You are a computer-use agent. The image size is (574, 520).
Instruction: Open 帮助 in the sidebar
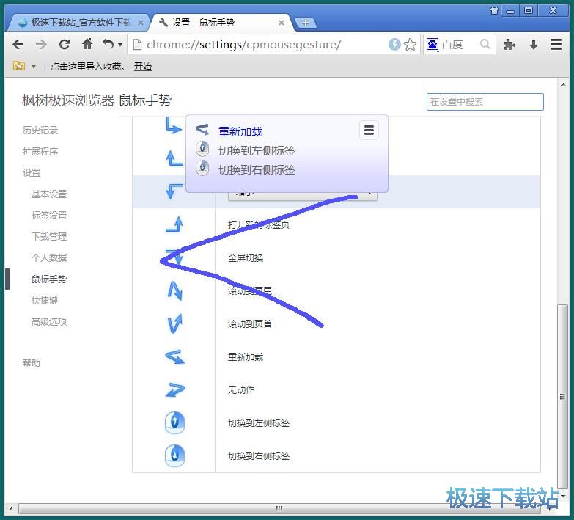pyautogui.click(x=32, y=362)
